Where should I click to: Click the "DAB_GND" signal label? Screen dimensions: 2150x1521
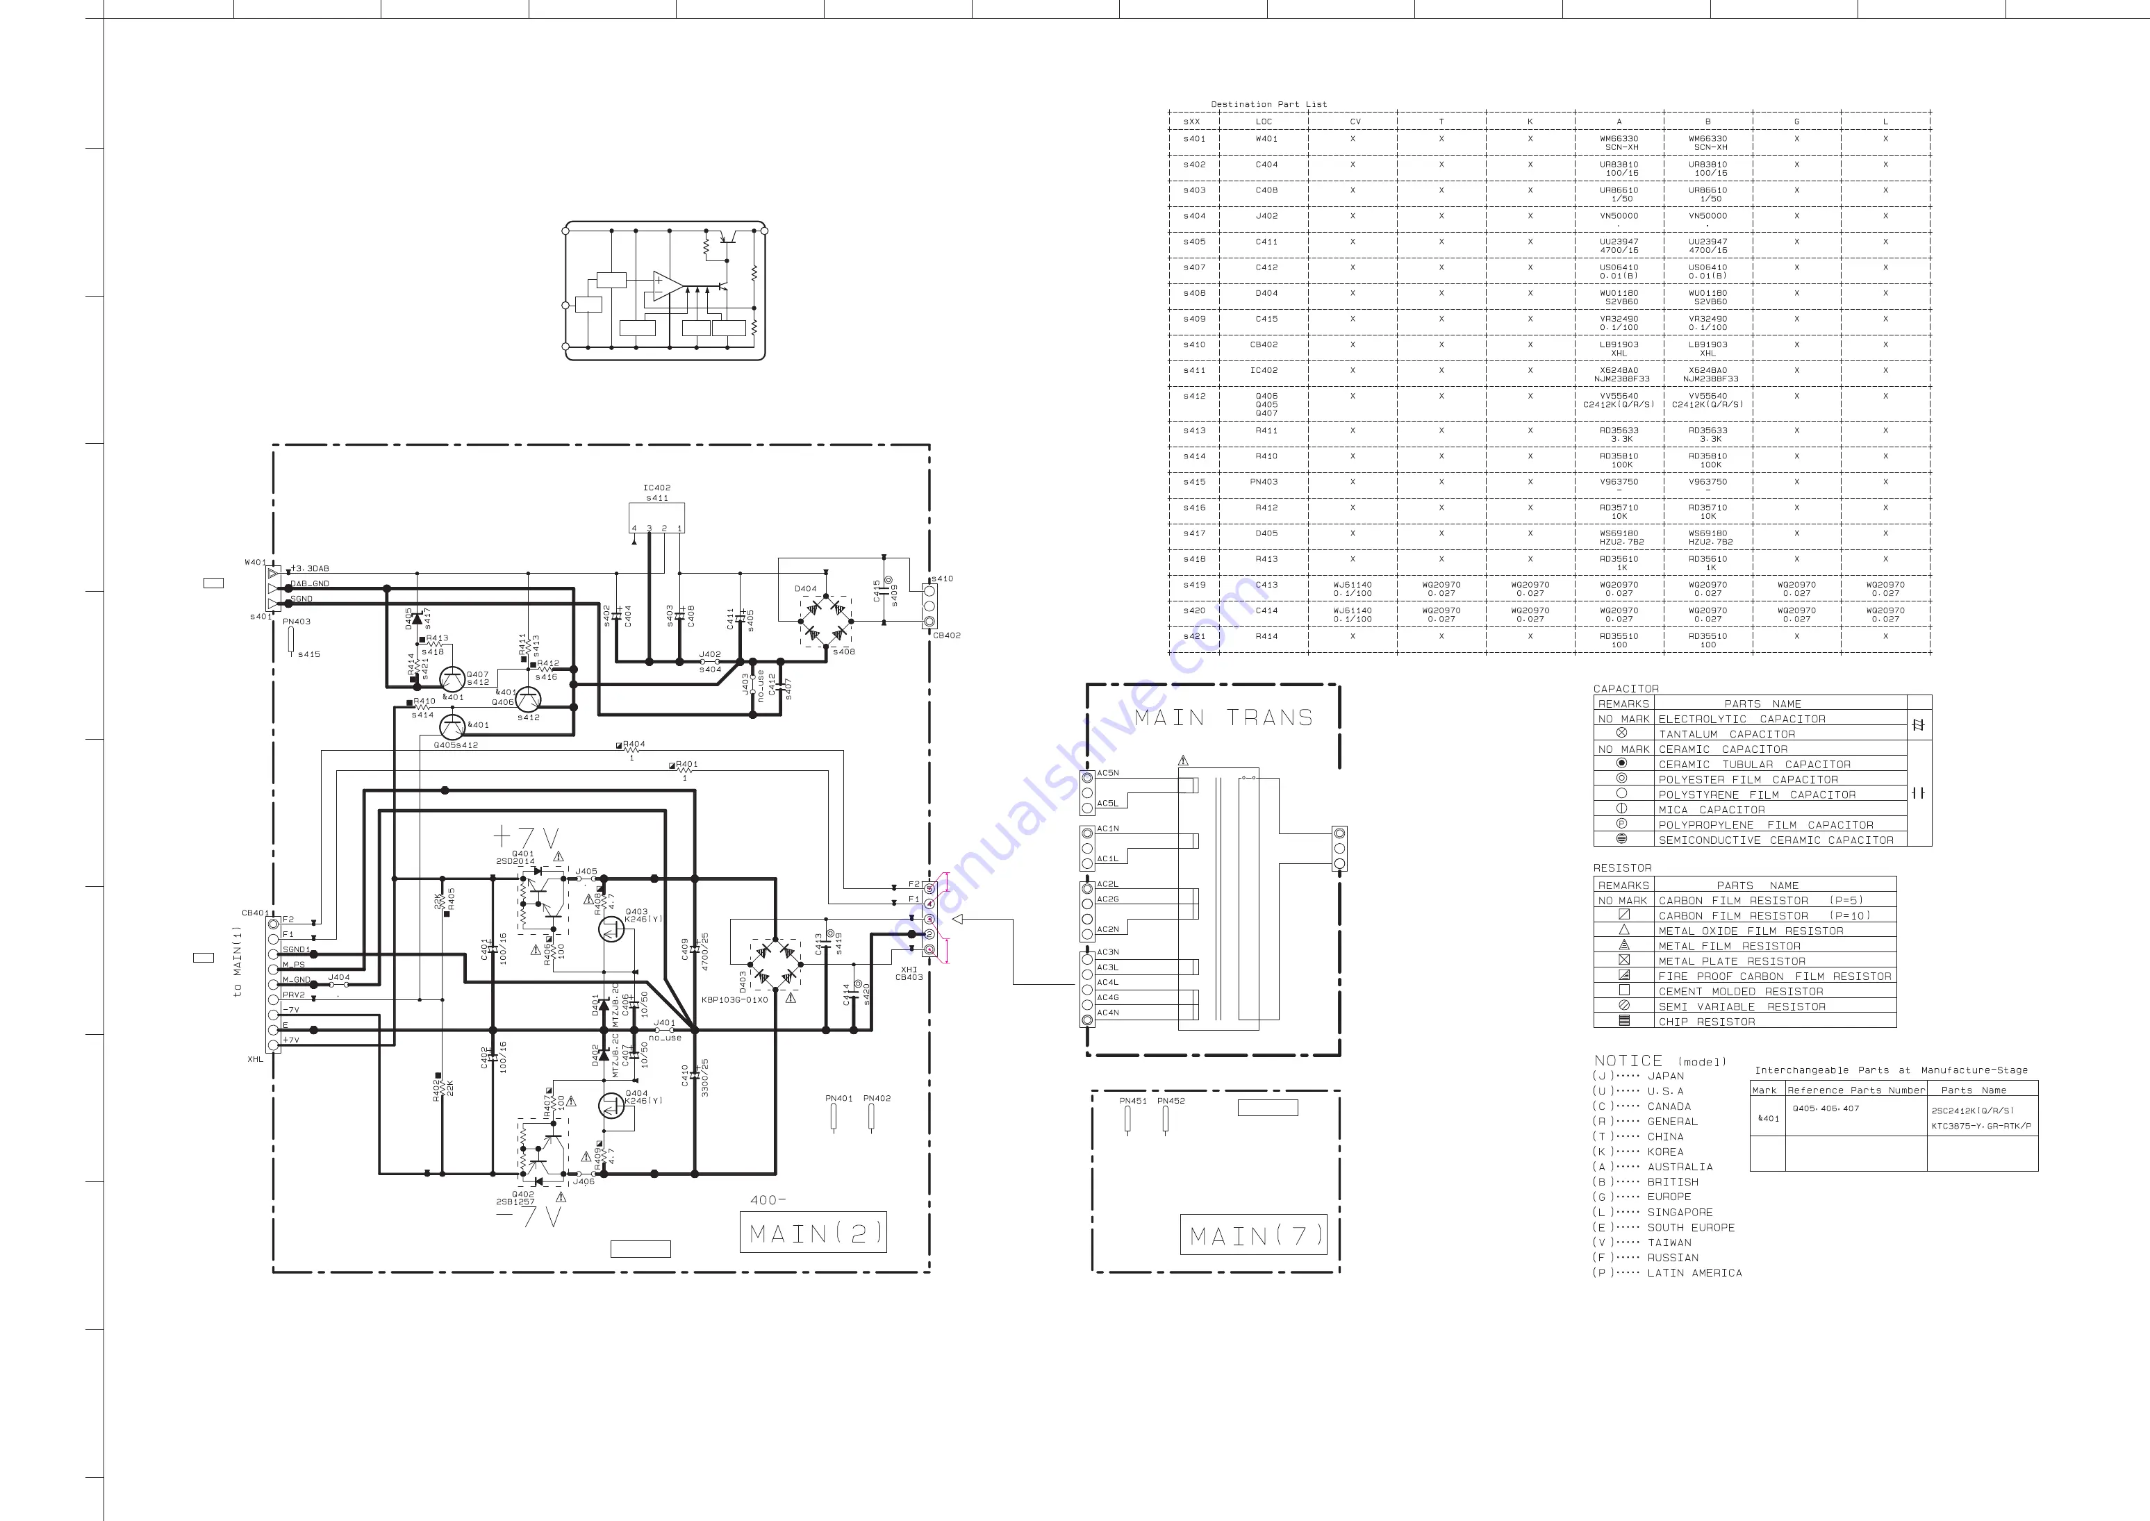click(x=309, y=583)
